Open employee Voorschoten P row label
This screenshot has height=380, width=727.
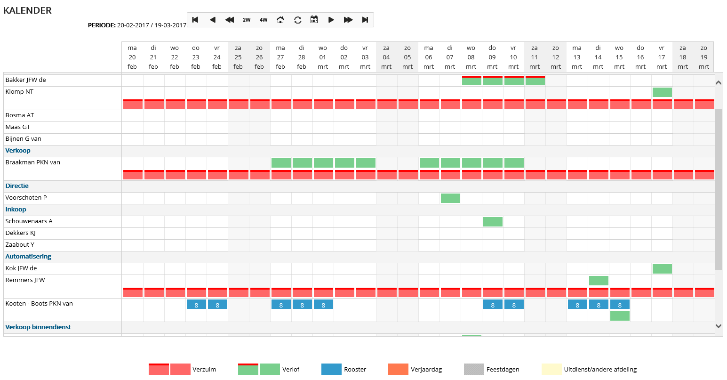coord(26,198)
